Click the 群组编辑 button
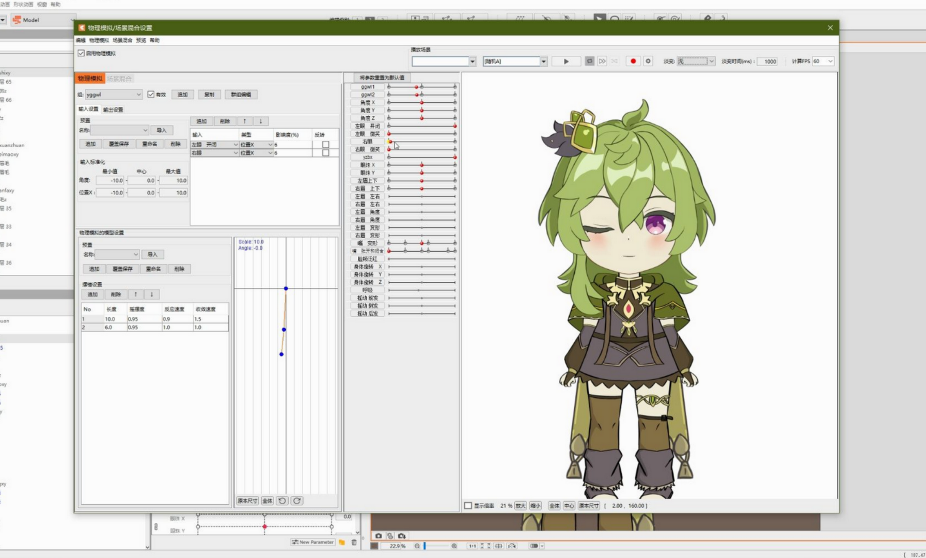The height and width of the screenshot is (558, 926). [x=241, y=95]
